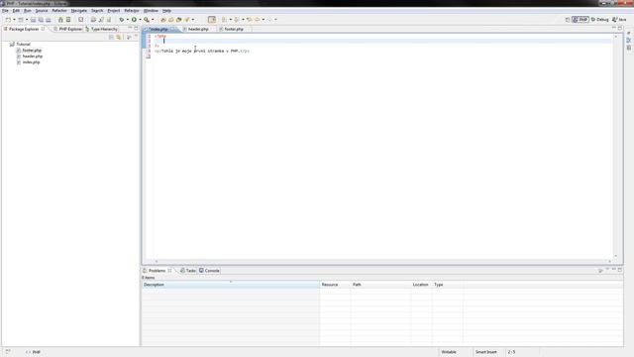
Task: Click the Back navigation arrow icon
Action: click(x=258, y=20)
